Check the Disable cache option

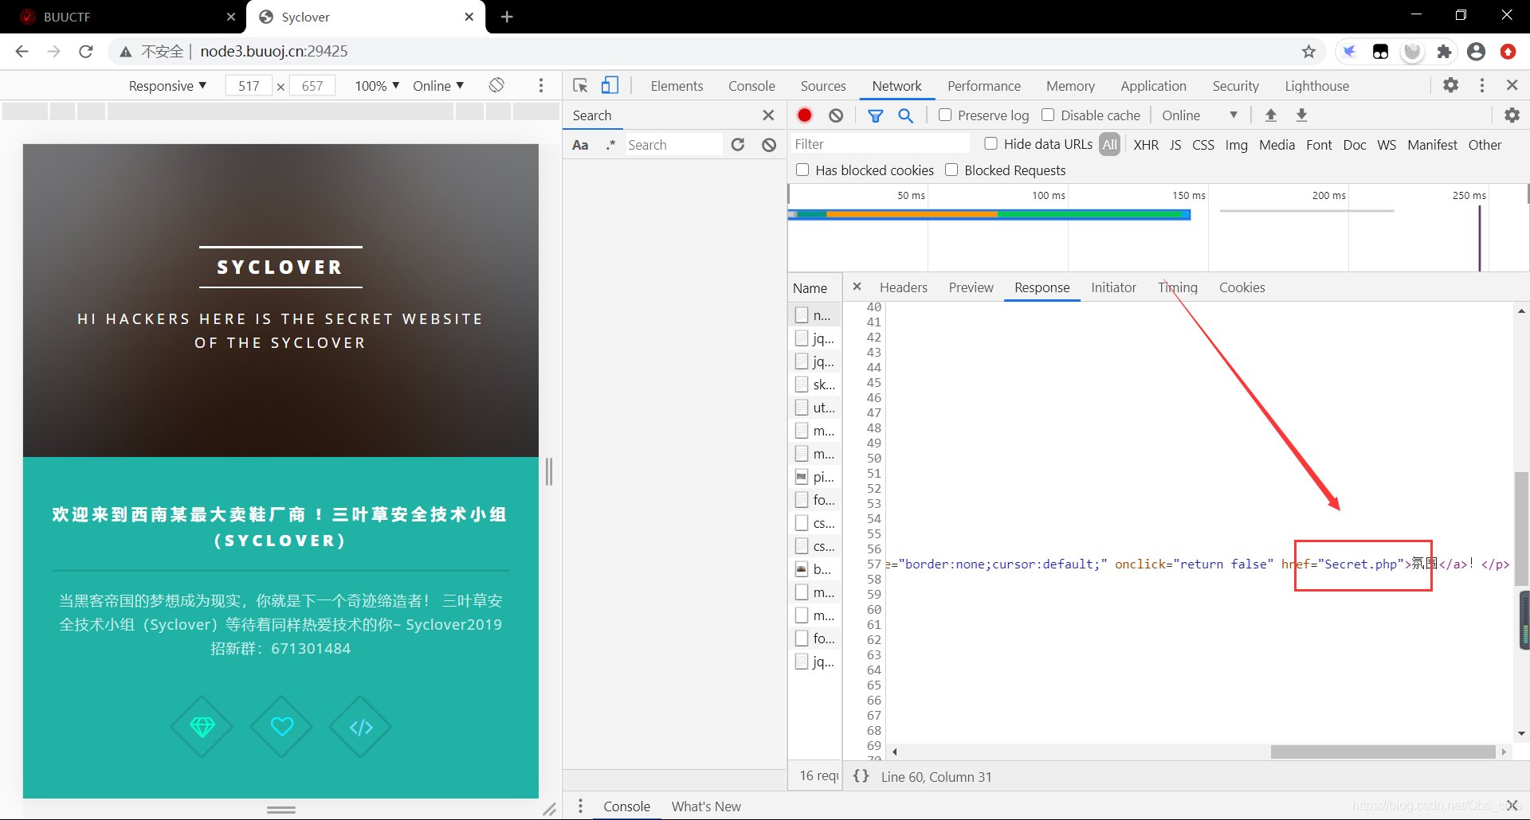click(1048, 115)
